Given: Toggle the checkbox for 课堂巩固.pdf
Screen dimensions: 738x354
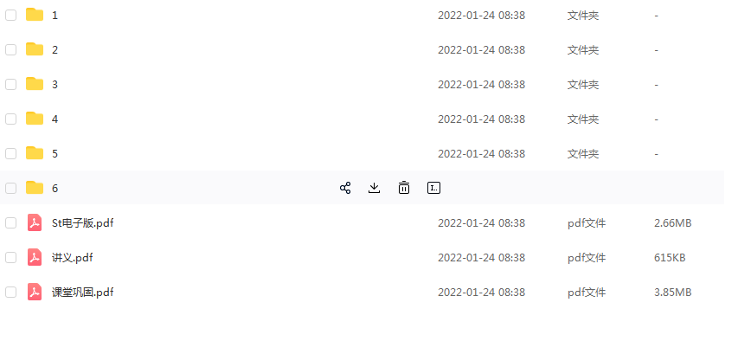Looking at the screenshot, I should tap(11, 292).
